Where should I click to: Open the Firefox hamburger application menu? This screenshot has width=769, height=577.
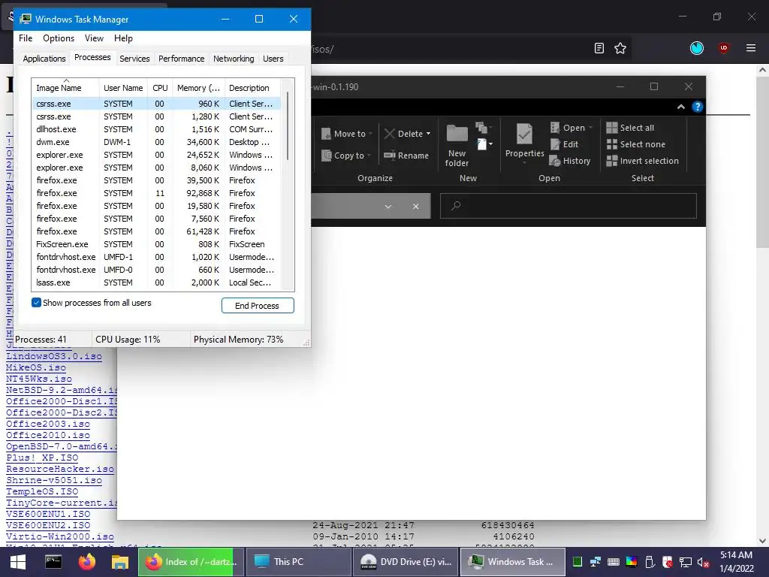[750, 48]
